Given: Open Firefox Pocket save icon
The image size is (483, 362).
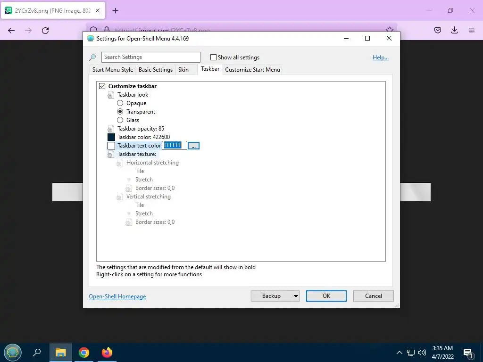Looking at the screenshot, I should point(437,30).
